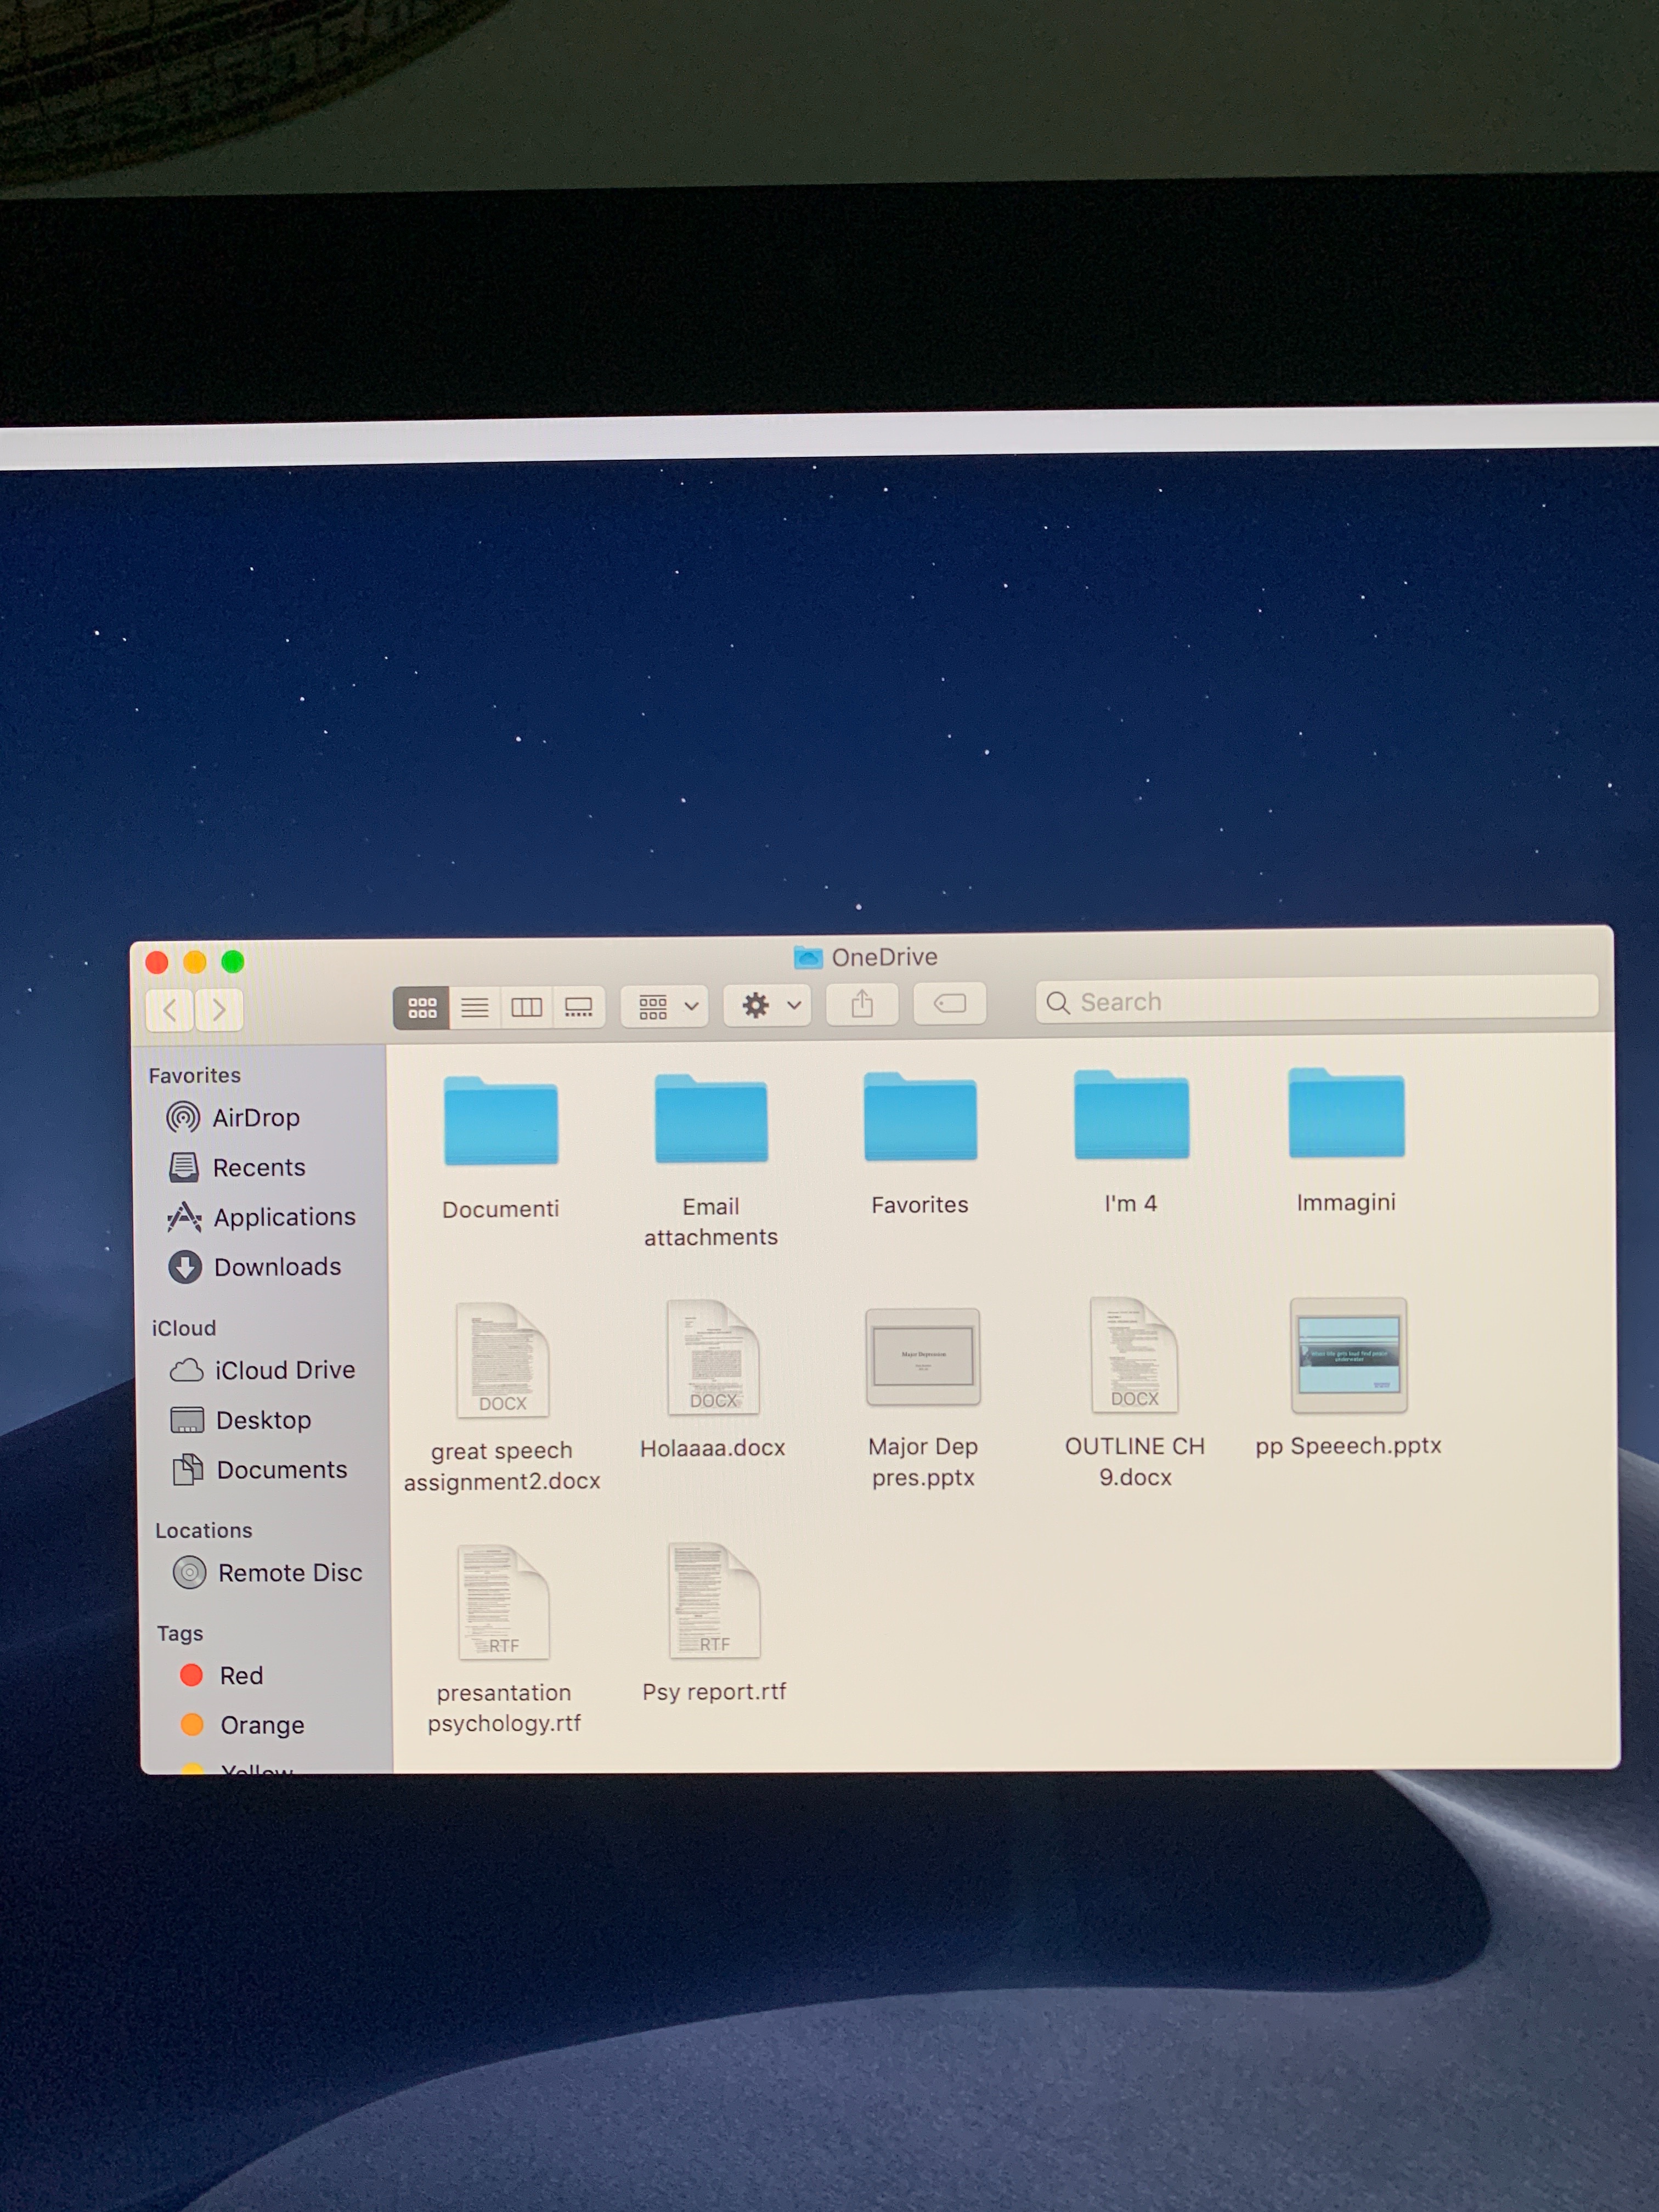Open the group-by arrangement dropdown
Image resolution: width=1659 pixels, height=2212 pixels.
pyautogui.click(x=666, y=1006)
